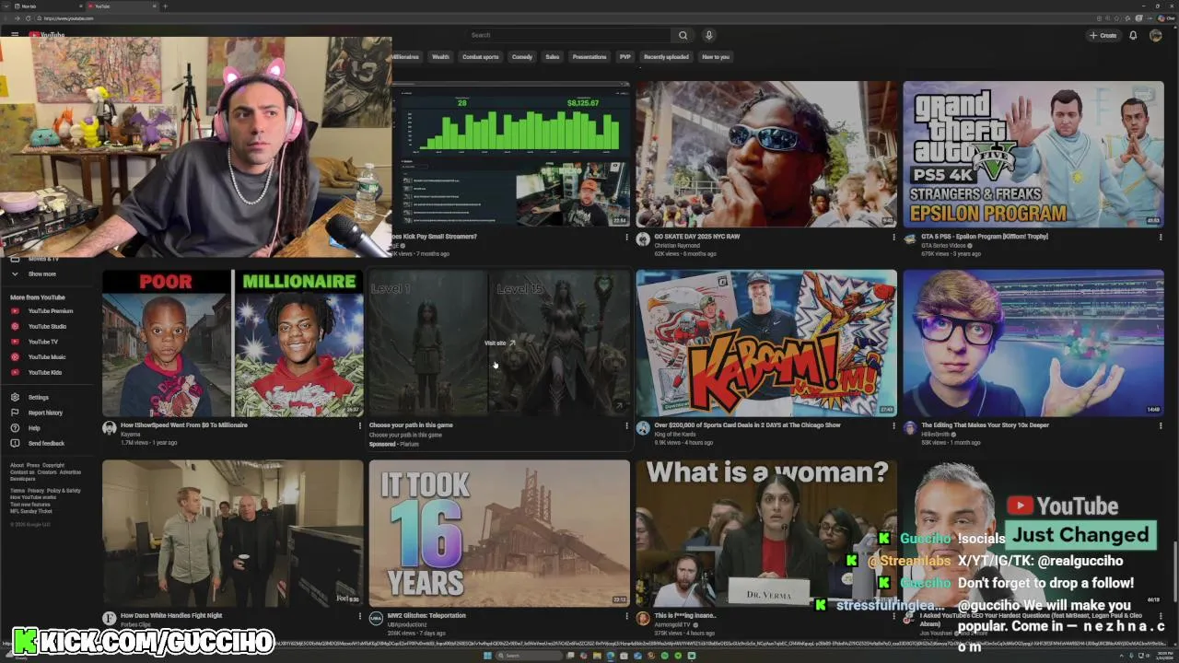This screenshot has width=1179, height=663.
Task: Click the Create button
Action: (x=1103, y=35)
